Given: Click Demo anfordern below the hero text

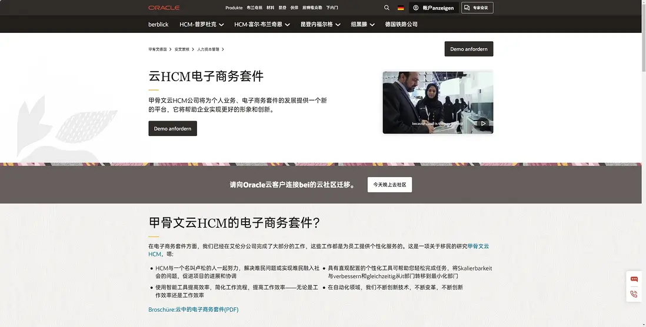Looking at the screenshot, I should (x=172, y=128).
